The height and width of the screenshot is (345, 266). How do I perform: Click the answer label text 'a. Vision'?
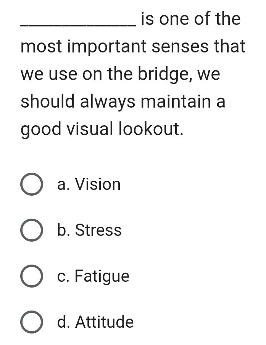coord(89,184)
